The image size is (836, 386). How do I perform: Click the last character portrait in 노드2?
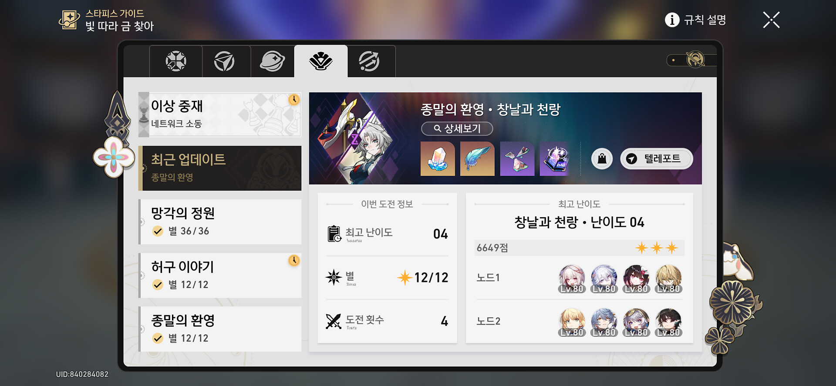pos(668,322)
